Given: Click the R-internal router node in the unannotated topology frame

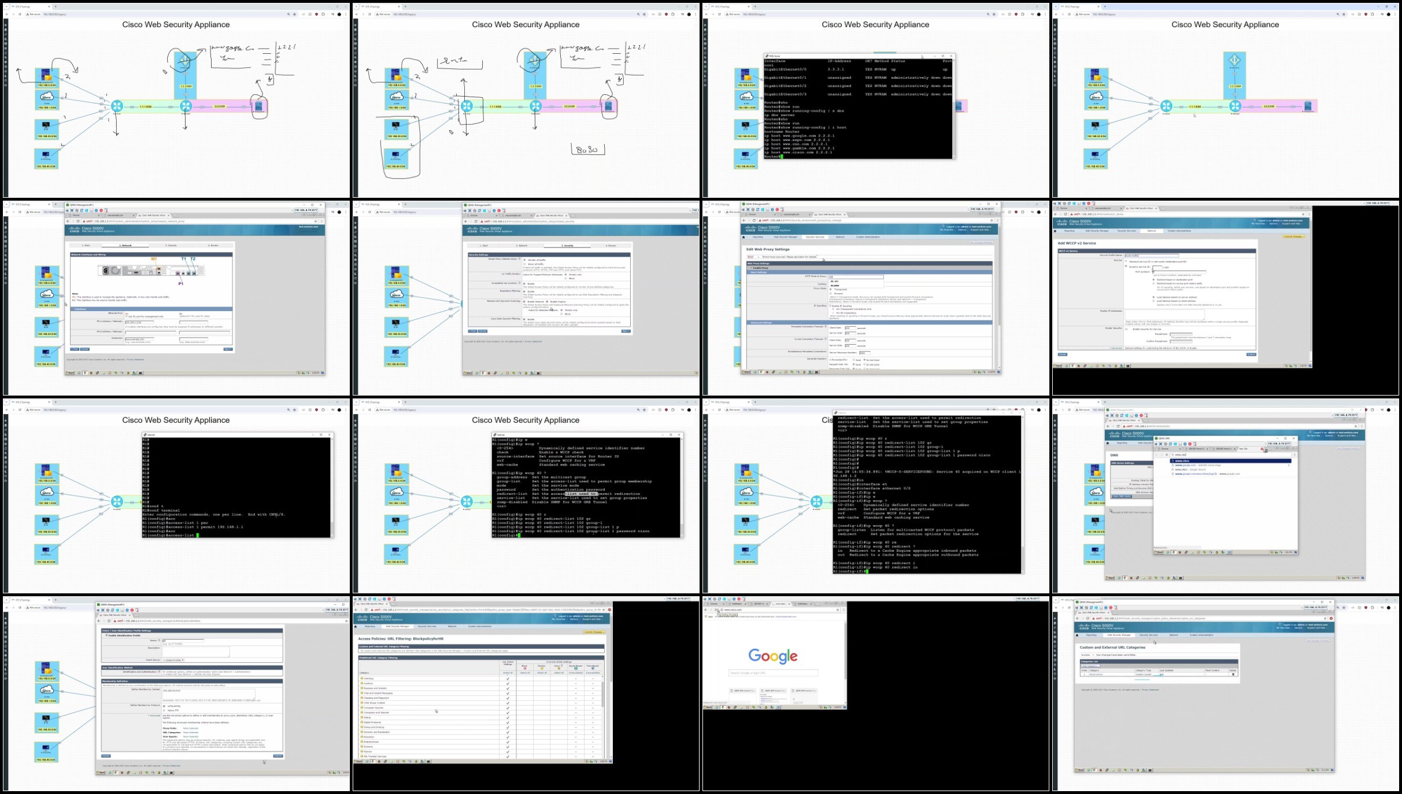Looking at the screenshot, I should click(x=1166, y=106).
